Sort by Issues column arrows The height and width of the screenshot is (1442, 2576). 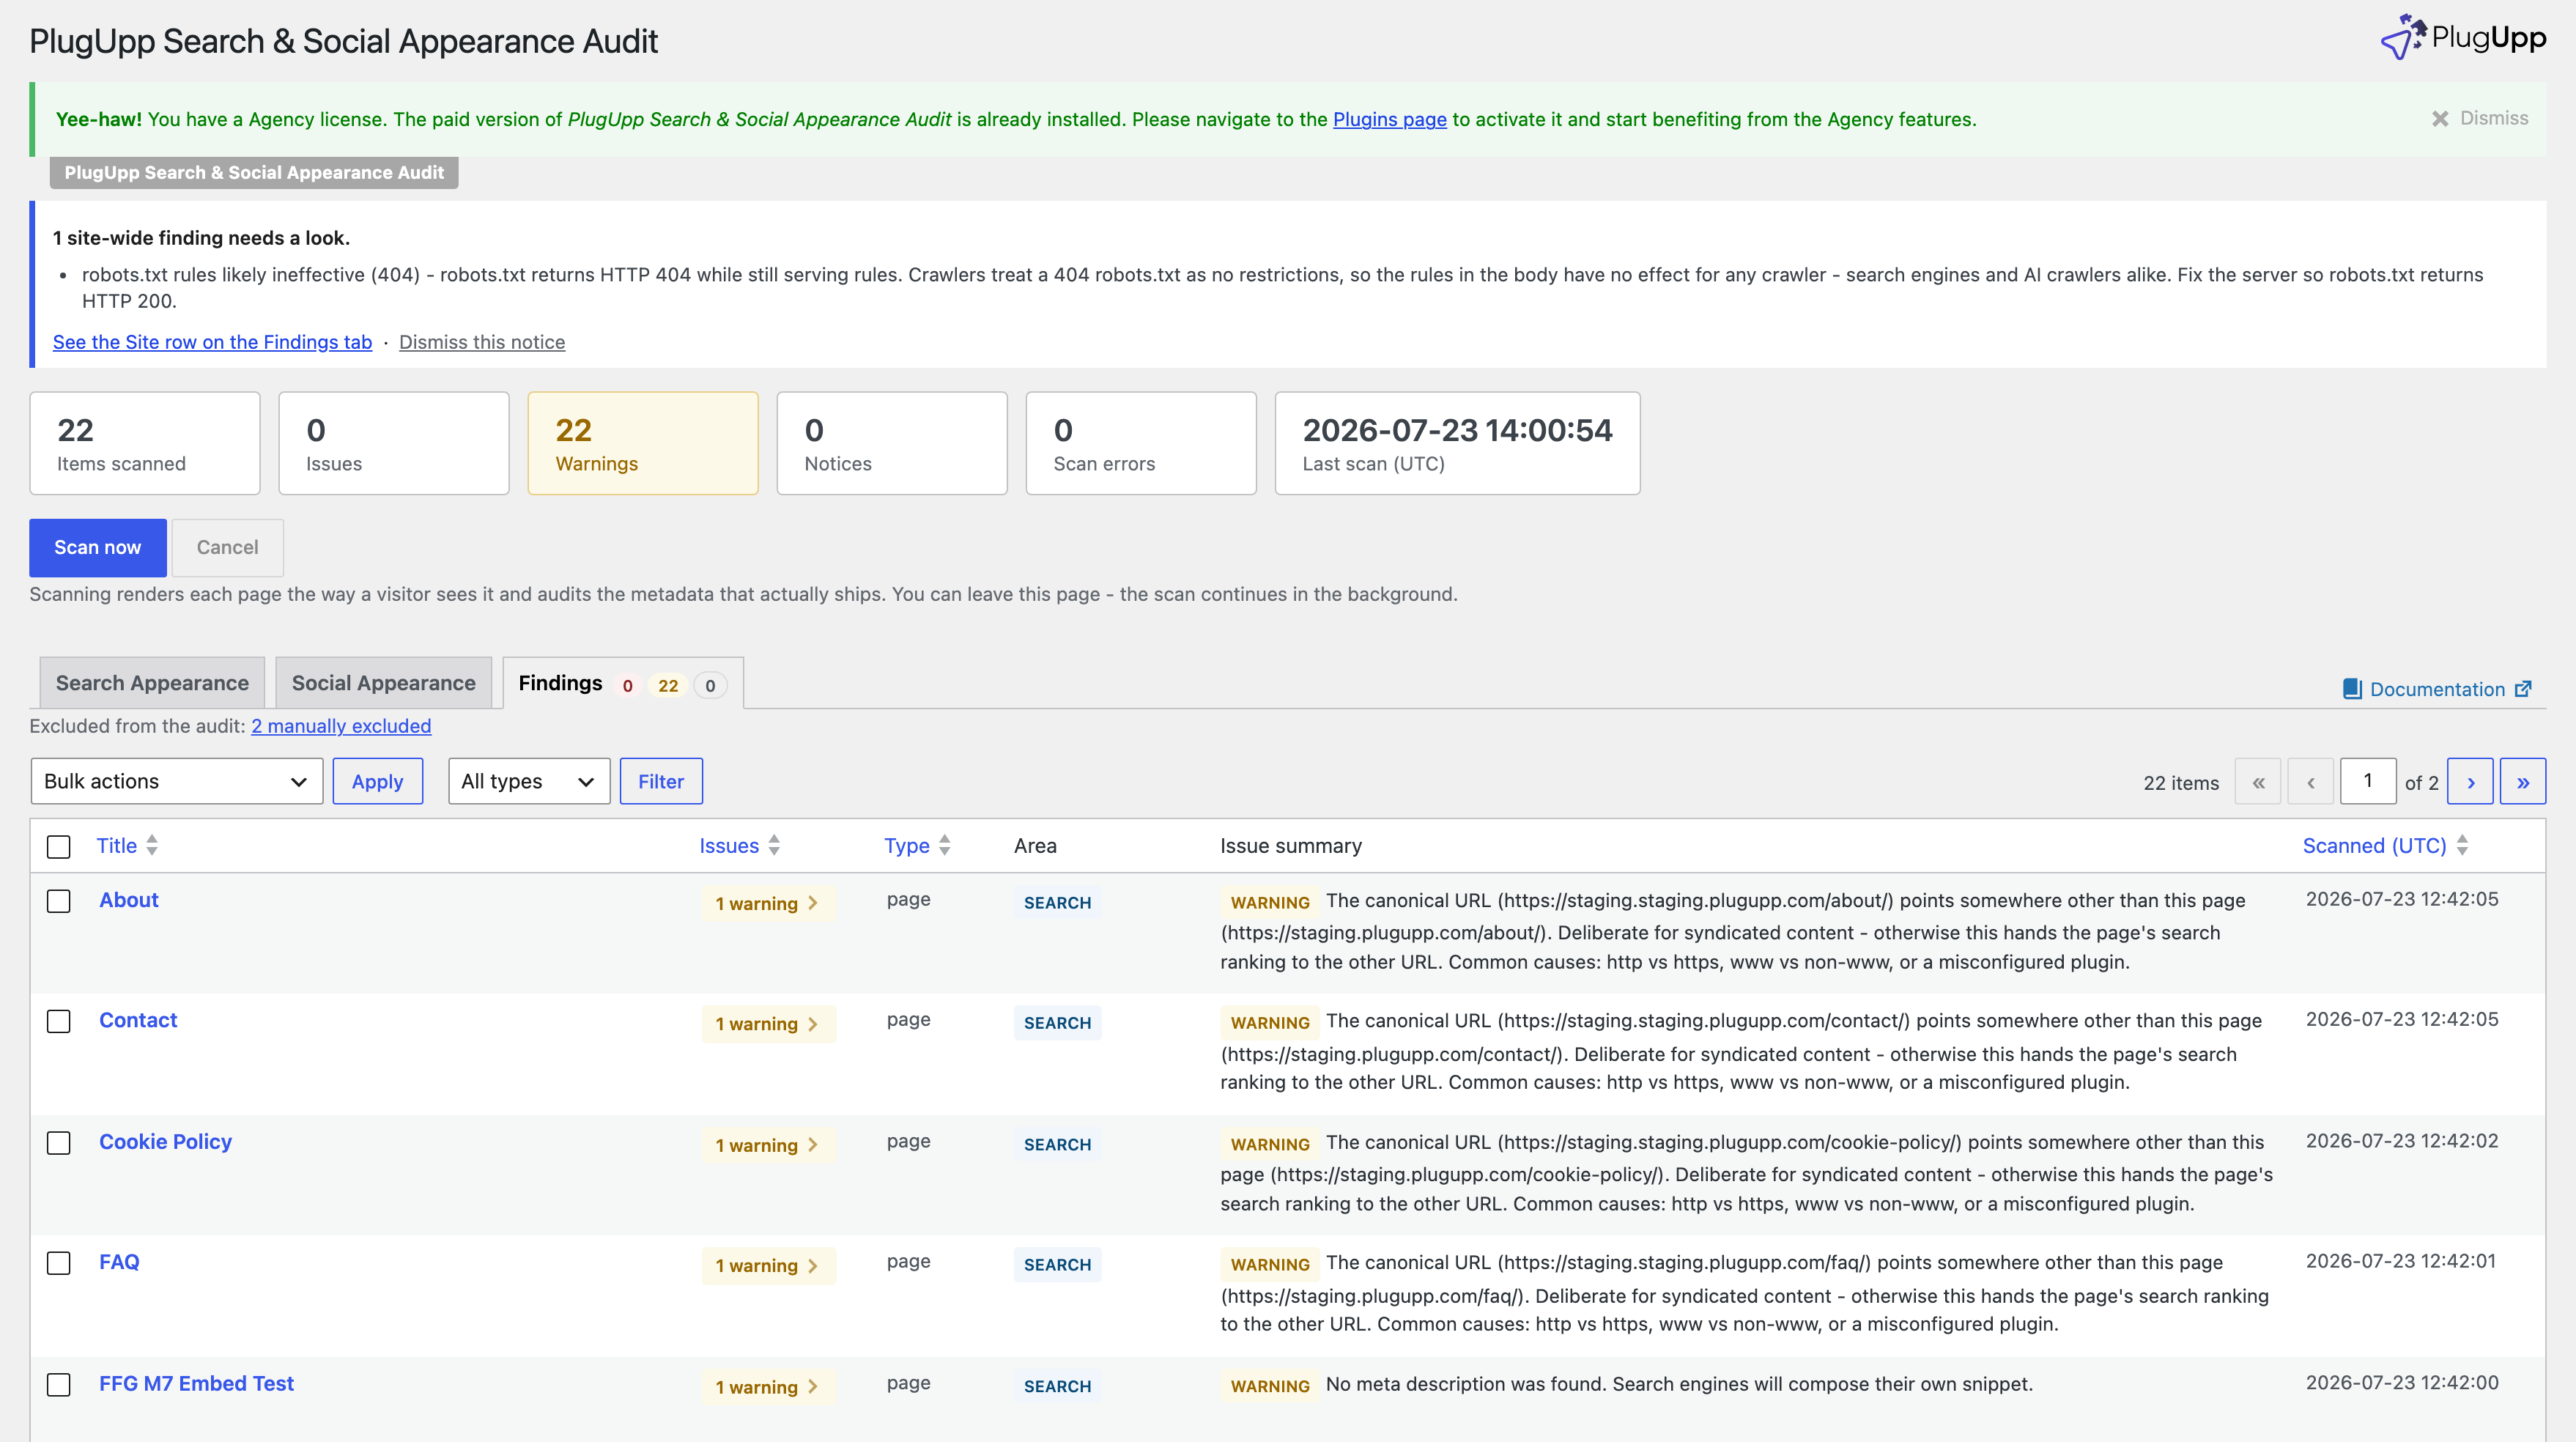(774, 846)
